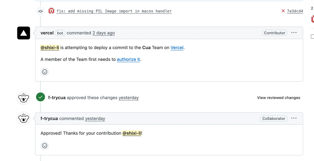Add emoji reaction to Vercel comment

(x=44, y=72)
